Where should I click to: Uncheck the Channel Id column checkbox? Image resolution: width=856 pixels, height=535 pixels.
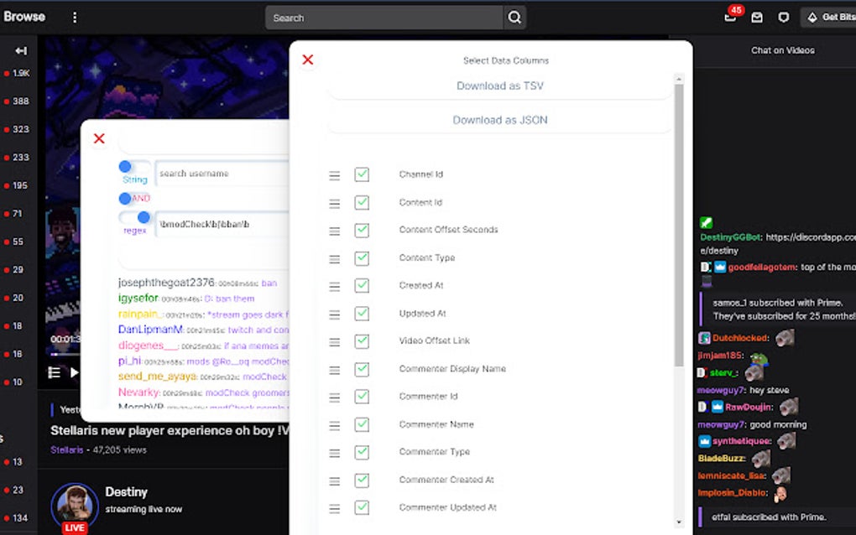point(362,174)
